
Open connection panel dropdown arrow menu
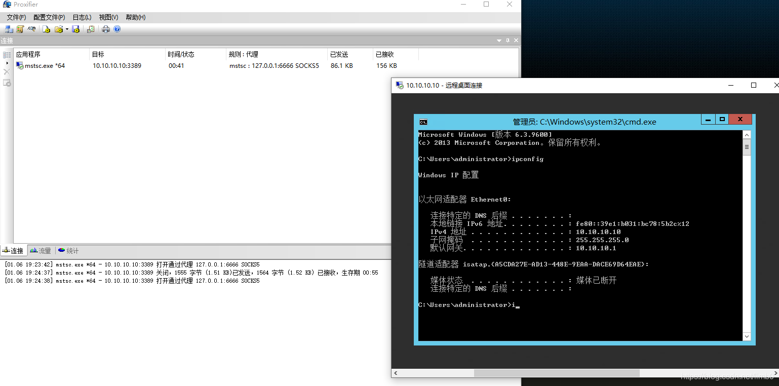[499, 41]
